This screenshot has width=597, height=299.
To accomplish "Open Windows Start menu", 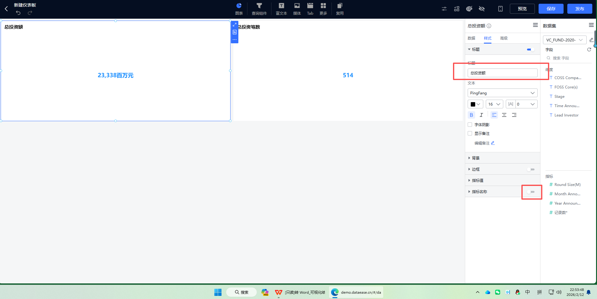I will point(218,292).
